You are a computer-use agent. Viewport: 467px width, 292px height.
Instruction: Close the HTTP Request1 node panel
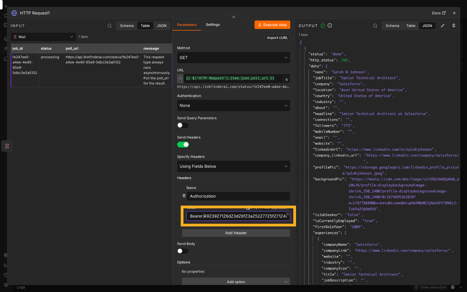tap(454, 13)
